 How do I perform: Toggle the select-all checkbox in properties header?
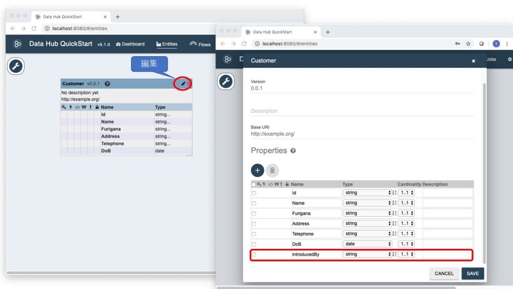[x=253, y=184]
